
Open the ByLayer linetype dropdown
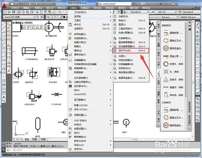(x=177, y=17)
